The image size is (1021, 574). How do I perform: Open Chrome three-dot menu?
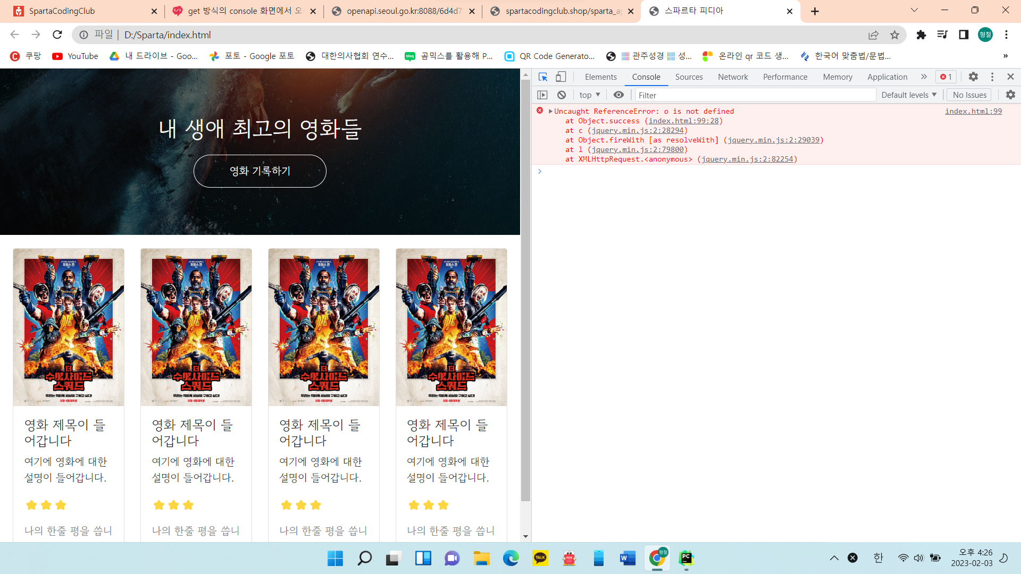(1006, 35)
